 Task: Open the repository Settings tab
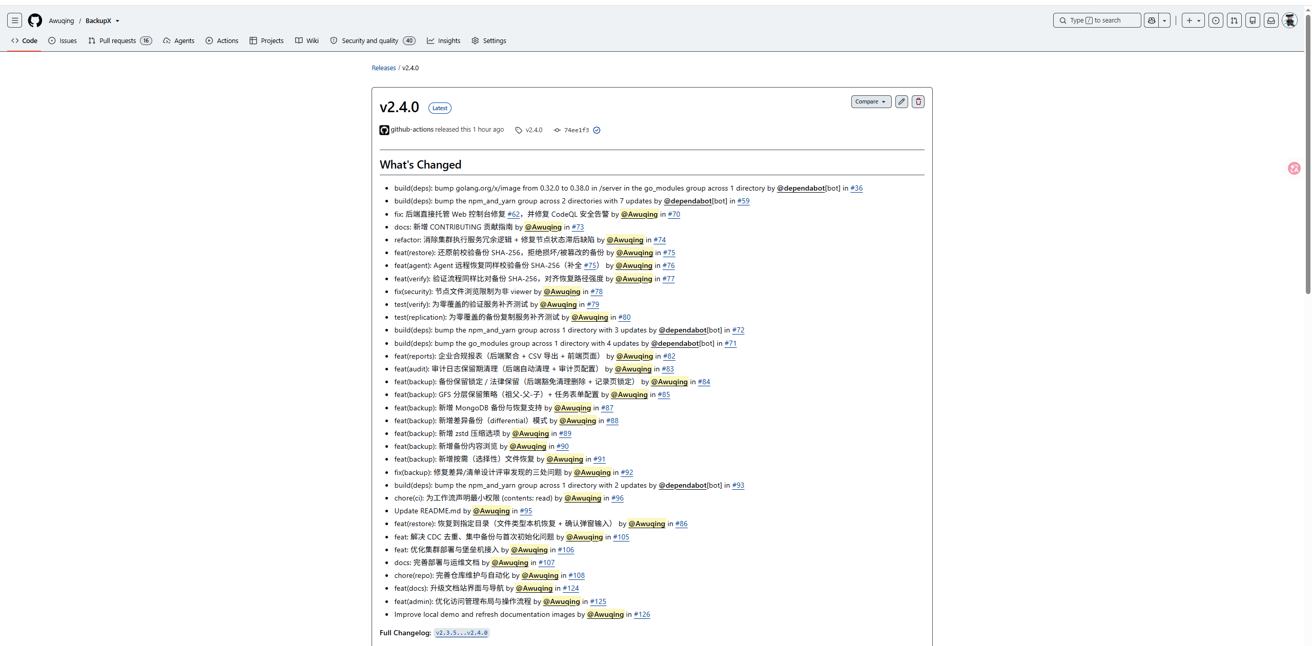(489, 40)
